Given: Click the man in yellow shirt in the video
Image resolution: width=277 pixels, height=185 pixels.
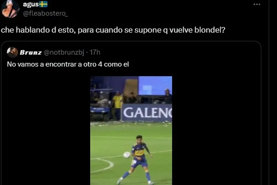Looking at the screenshot, I should tap(117, 106).
